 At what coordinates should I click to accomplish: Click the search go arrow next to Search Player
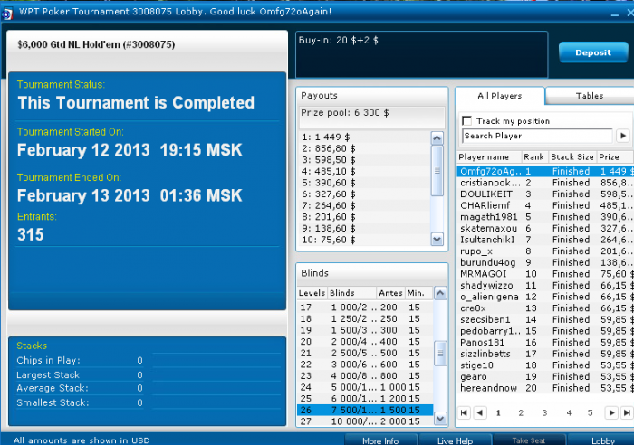pos(623,136)
